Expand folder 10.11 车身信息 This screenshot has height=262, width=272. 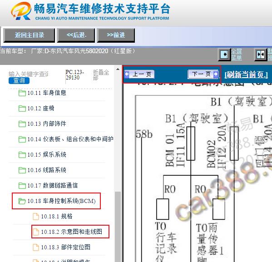[x=47, y=93]
